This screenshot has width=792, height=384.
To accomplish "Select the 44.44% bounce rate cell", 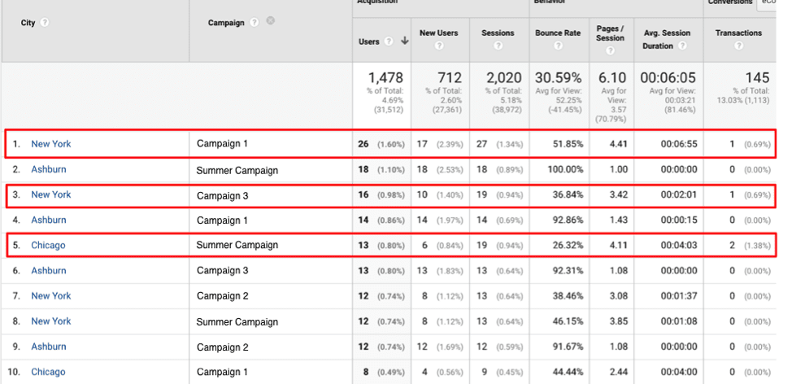I will point(568,373).
